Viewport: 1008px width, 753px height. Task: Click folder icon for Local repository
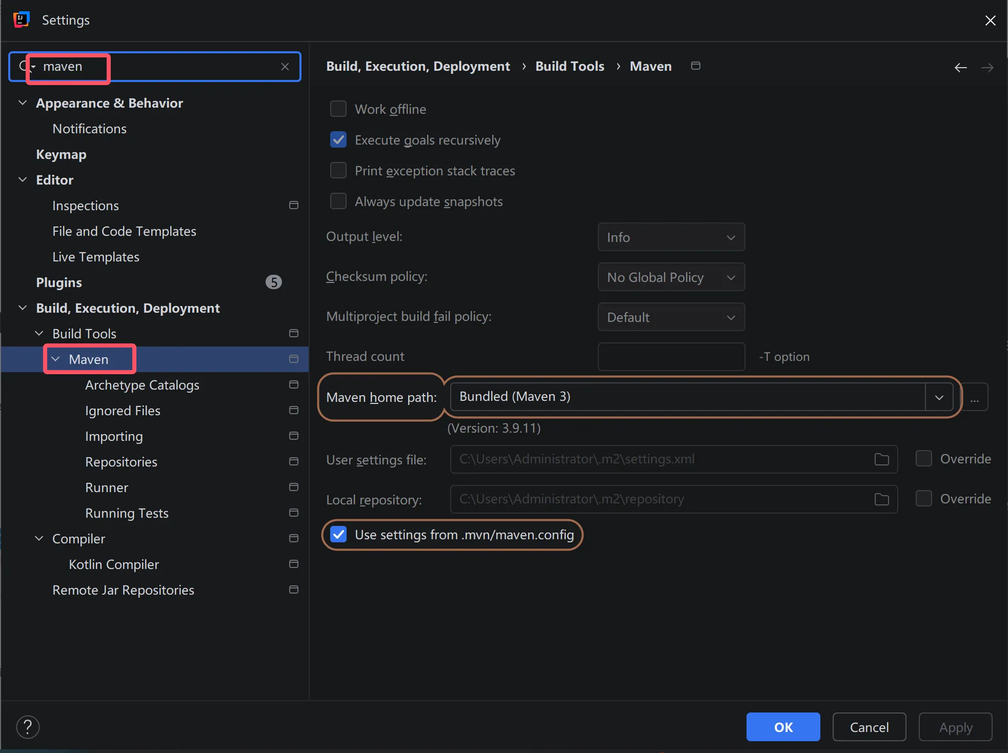(x=881, y=499)
